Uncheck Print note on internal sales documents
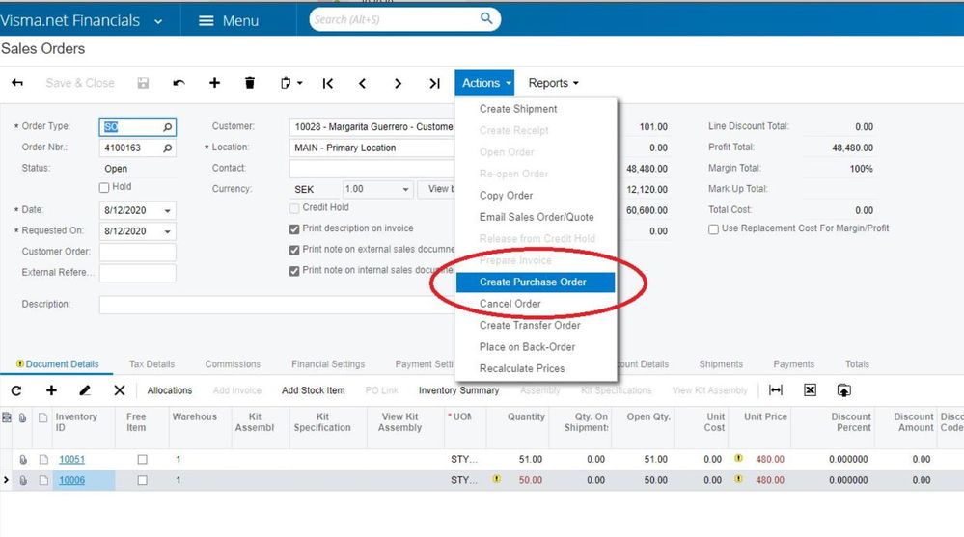This screenshot has height=537, width=964. click(x=294, y=271)
